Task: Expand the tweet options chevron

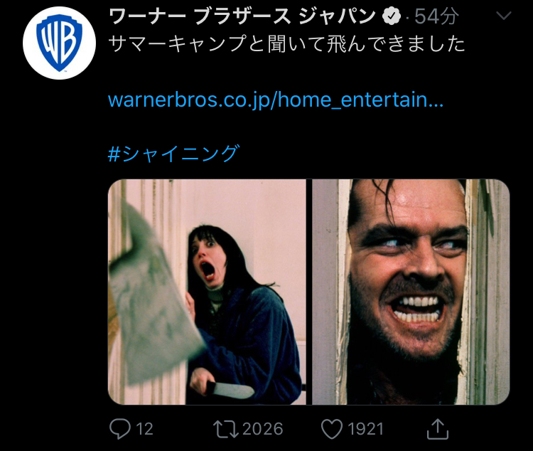Action: [503, 16]
